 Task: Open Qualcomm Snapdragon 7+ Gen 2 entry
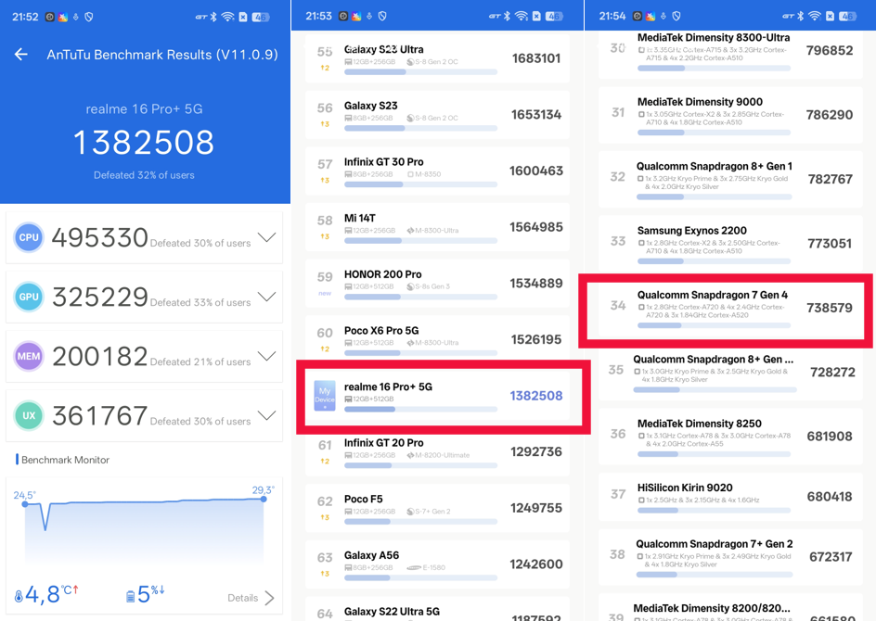(730, 557)
